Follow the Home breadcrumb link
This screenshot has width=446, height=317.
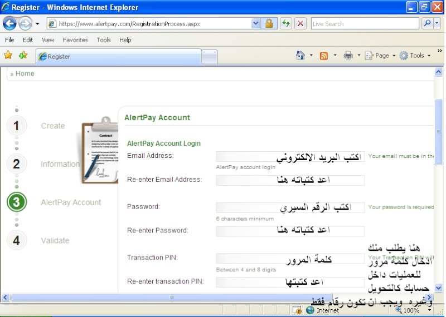(25, 73)
